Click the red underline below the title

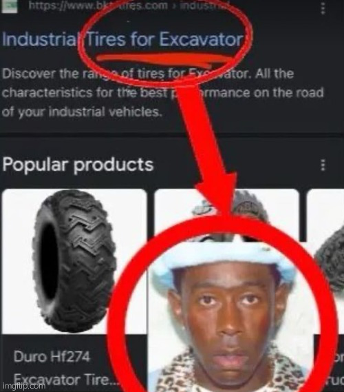[x=164, y=59]
